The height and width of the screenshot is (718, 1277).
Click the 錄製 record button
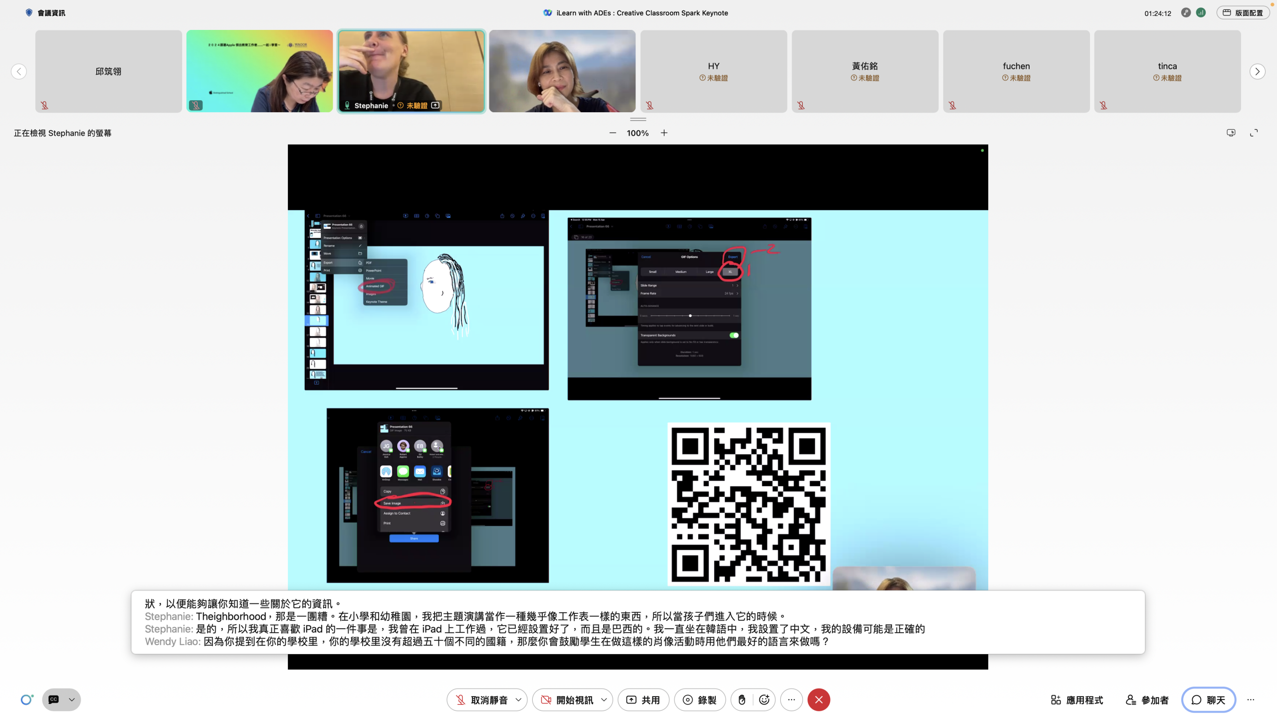(699, 700)
